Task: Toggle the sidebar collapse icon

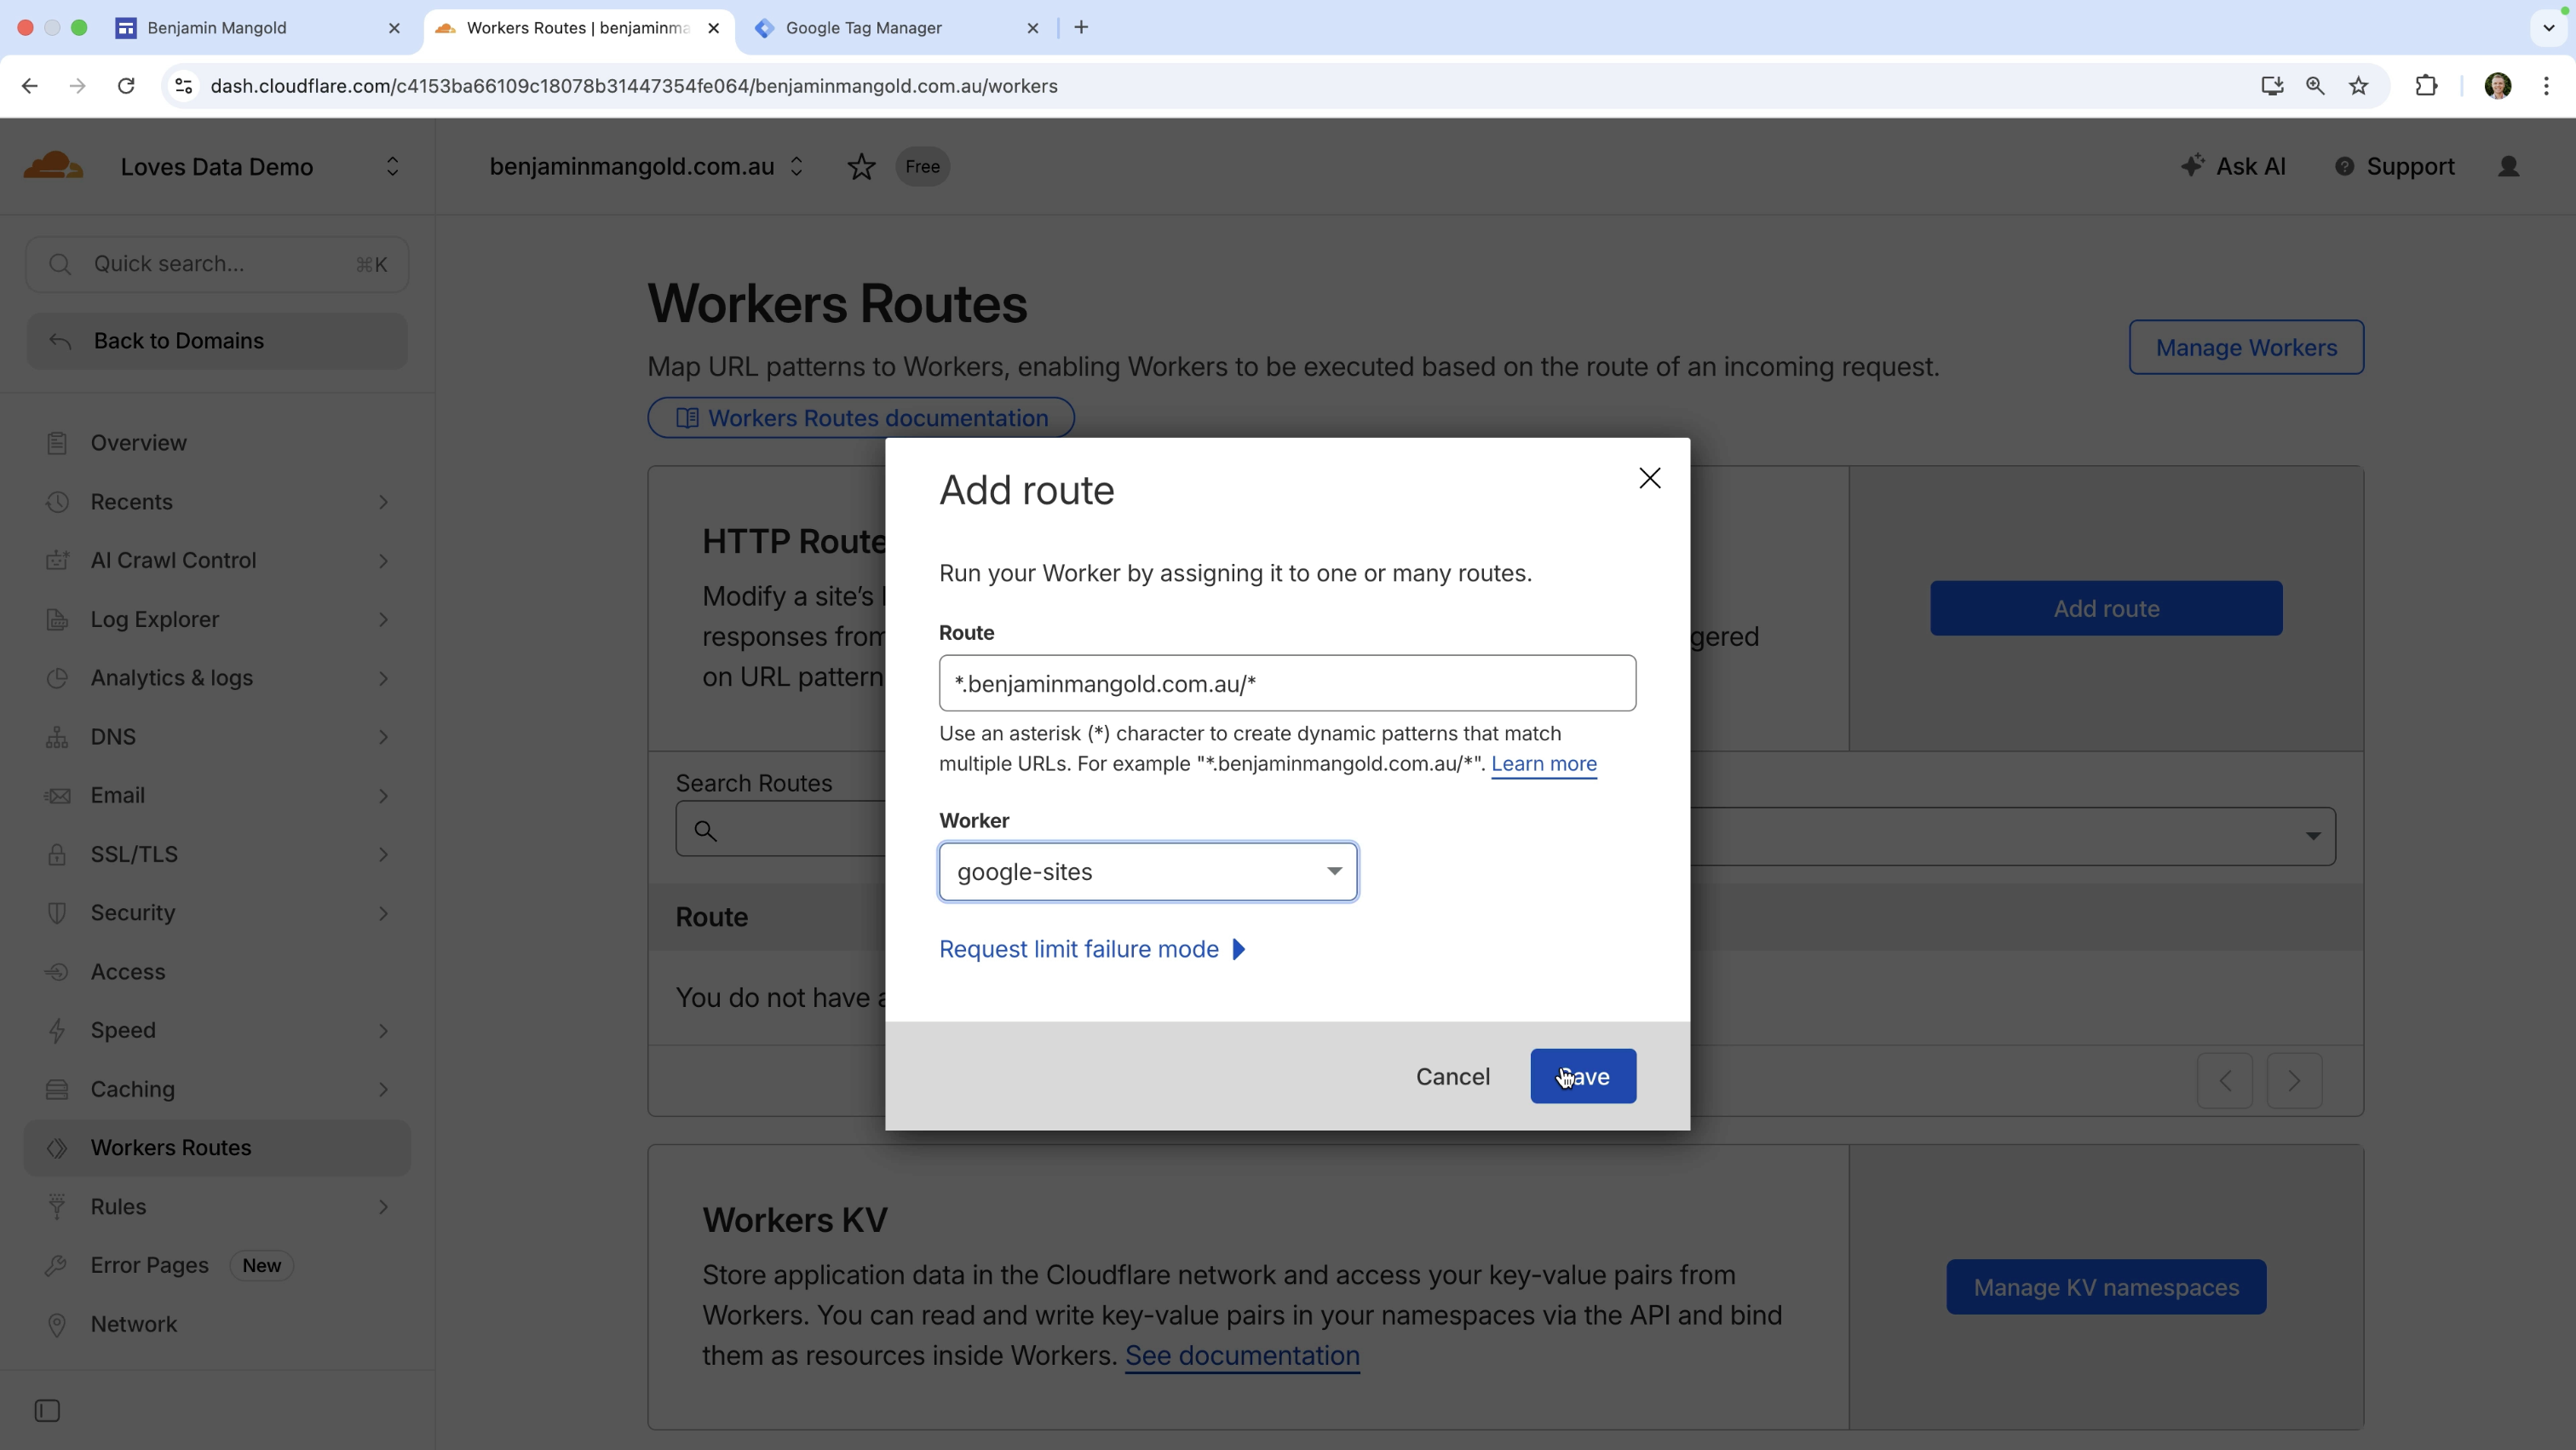Action: click(x=47, y=1411)
